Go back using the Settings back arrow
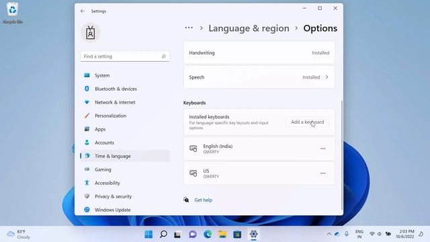 [83, 11]
